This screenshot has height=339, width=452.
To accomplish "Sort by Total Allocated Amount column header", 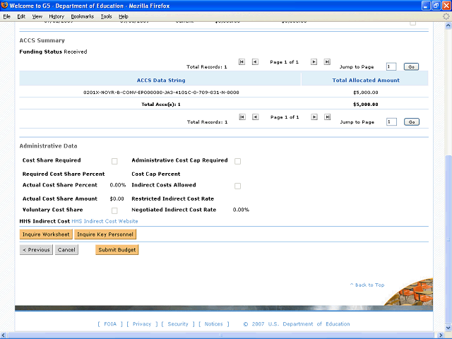I will tap(366, 80).
